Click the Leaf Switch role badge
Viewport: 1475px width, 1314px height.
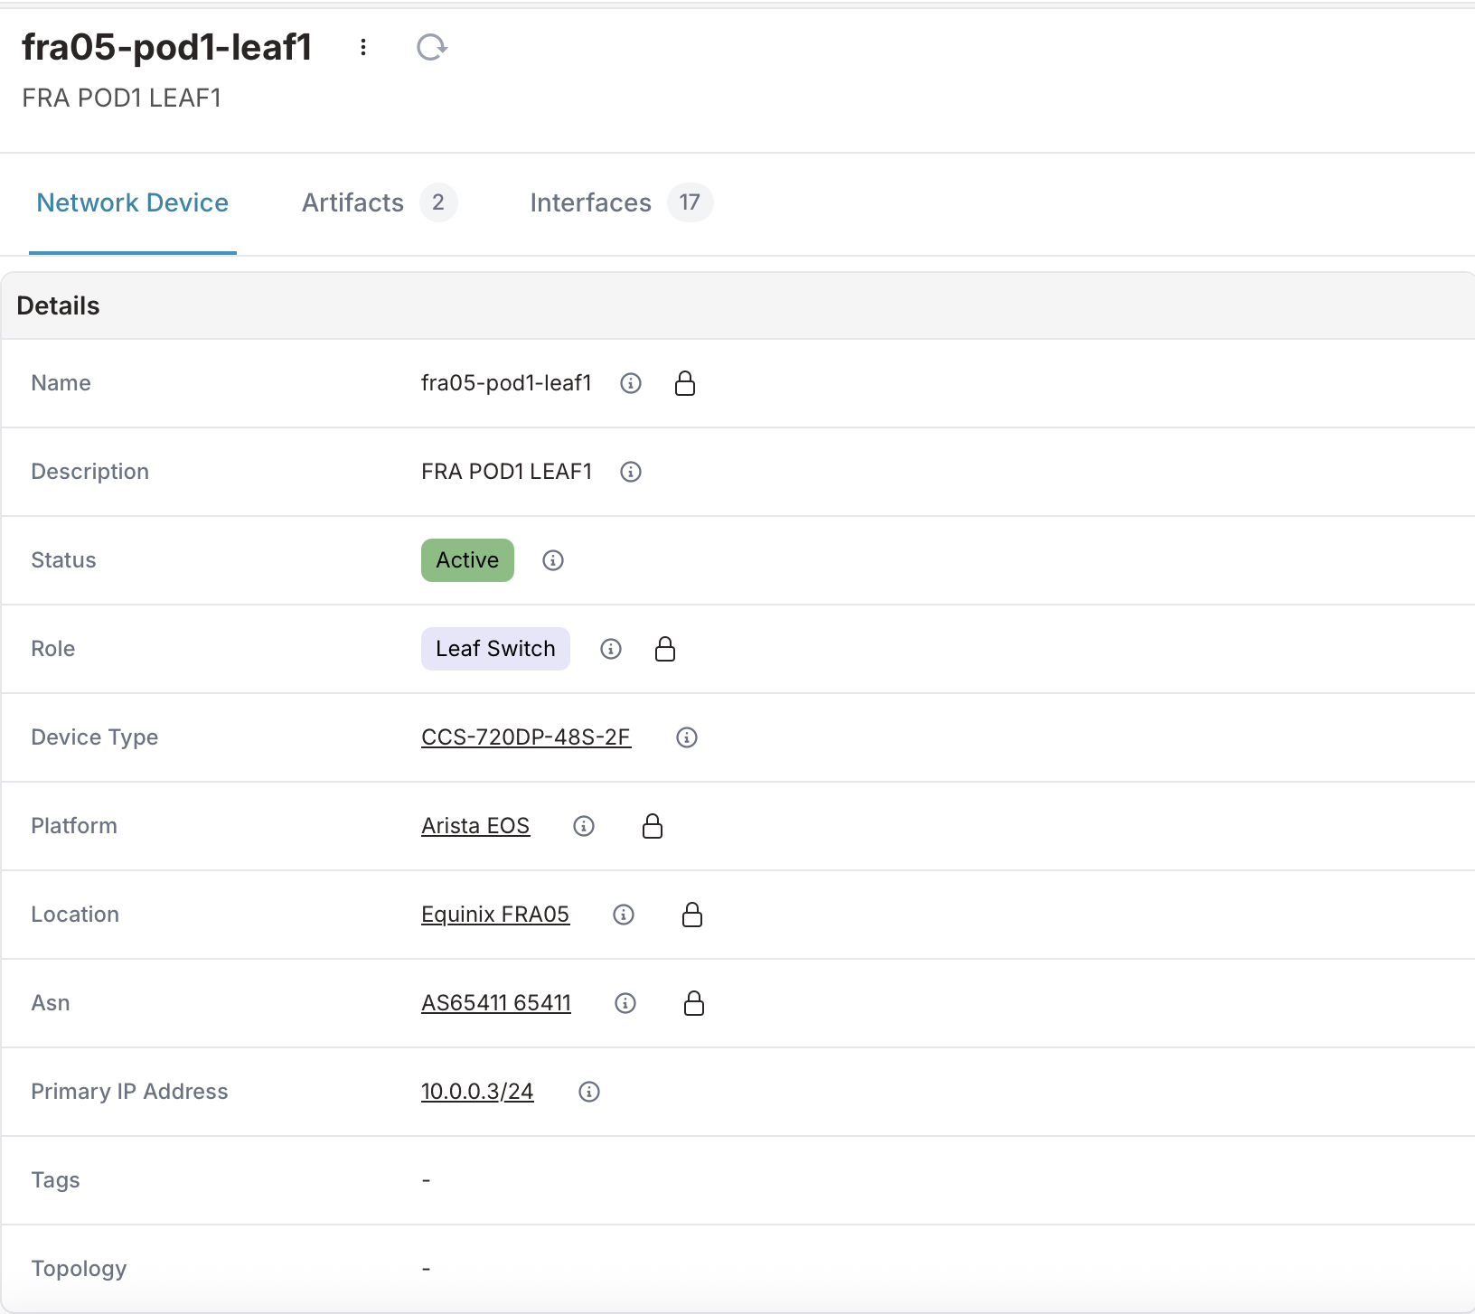coord(495,649)
